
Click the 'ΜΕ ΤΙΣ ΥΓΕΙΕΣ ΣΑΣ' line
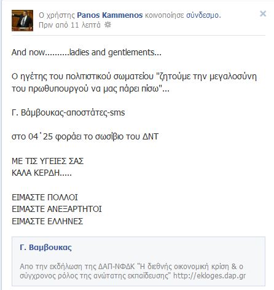(47, 161)
